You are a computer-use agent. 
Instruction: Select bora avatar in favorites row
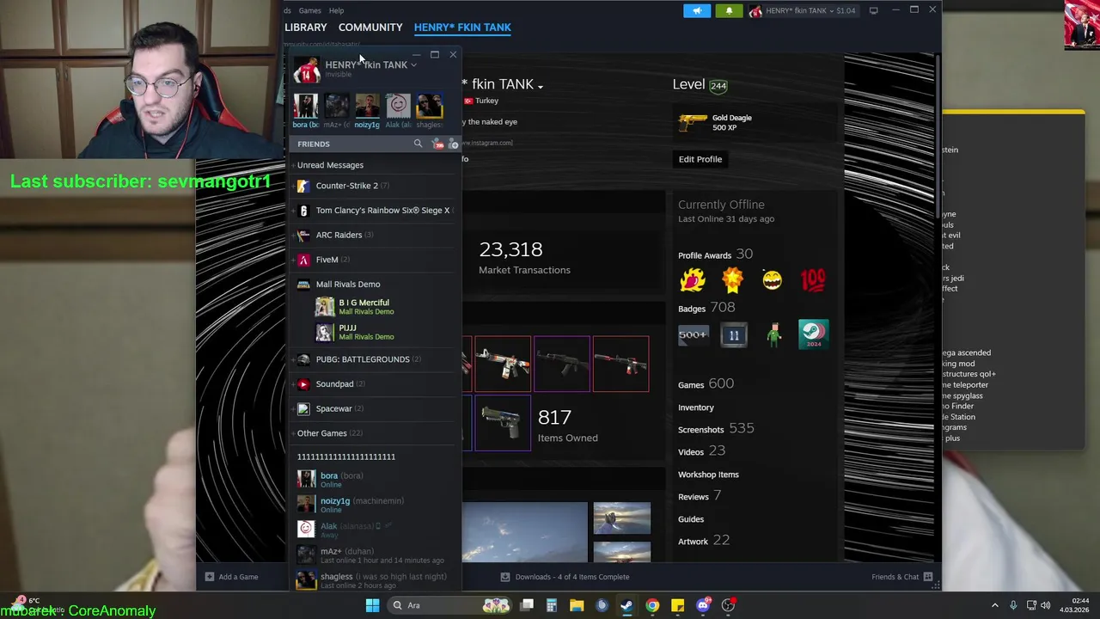click(305, 107)
